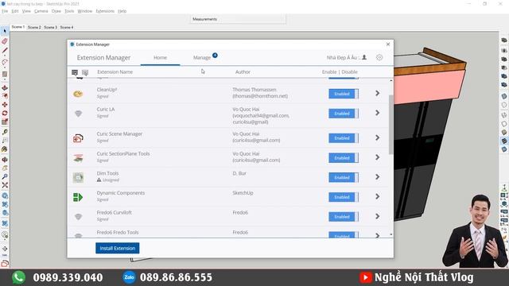Select the Arc tool
Image resolution: width=509 pixels, height=286 pixels.
5,62
